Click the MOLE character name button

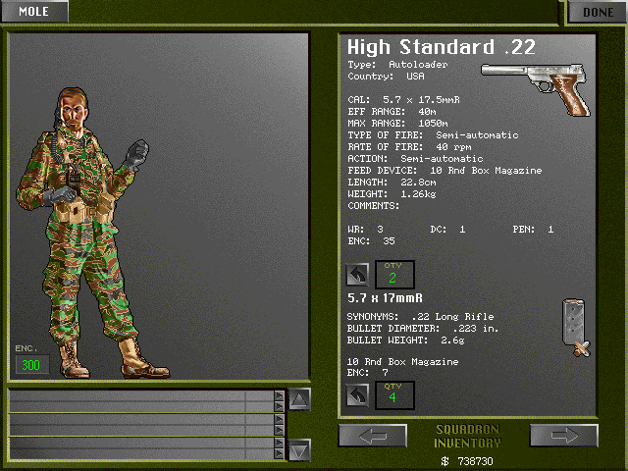click(x=34, y=11)
